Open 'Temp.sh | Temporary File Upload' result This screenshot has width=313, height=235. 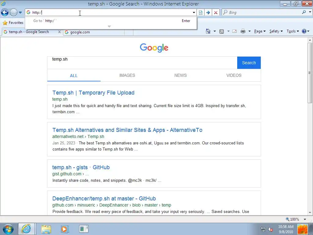tap(93, 93)
